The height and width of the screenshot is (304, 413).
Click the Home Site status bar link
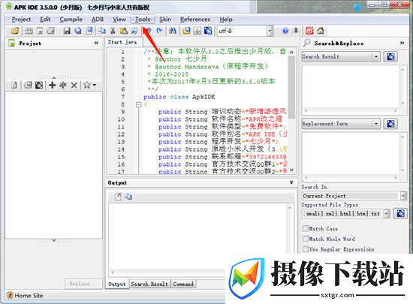point(29,296)
